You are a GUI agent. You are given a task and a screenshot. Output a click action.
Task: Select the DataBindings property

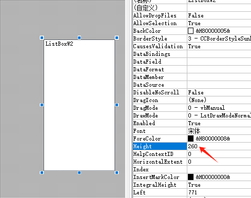tap(152, 54)
